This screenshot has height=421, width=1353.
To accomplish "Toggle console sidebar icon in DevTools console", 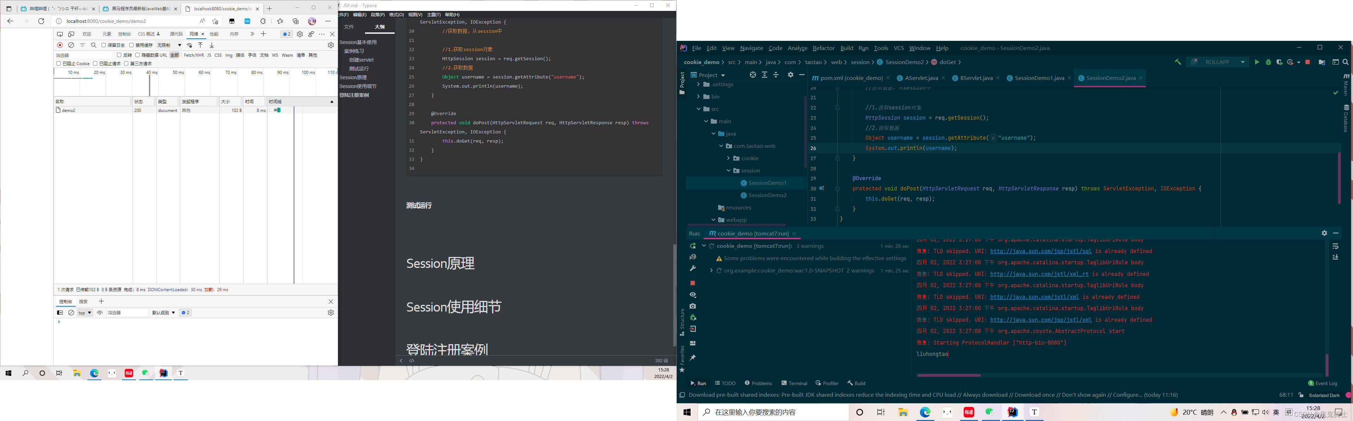I will click(60, 312).
